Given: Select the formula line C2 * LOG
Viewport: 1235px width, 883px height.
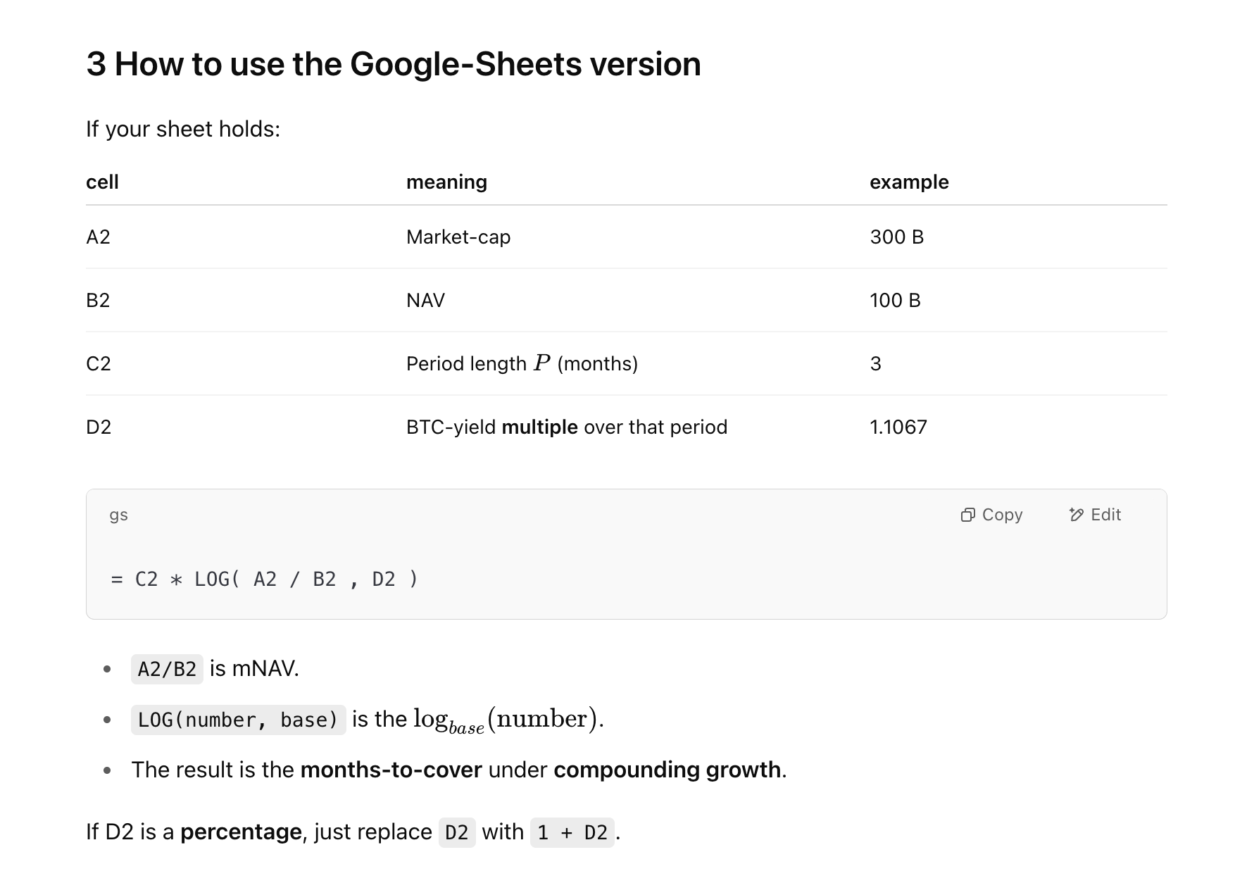Looking at the screenshot, I should click(265, 579).
